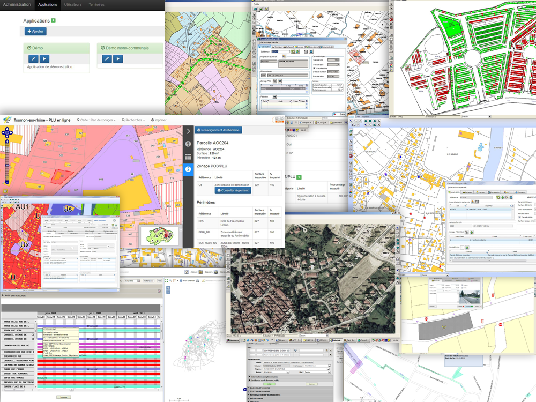This screenshot has height=402, width=536.
Task: Open the Dossiers folder icon
Action: point(201,272)
